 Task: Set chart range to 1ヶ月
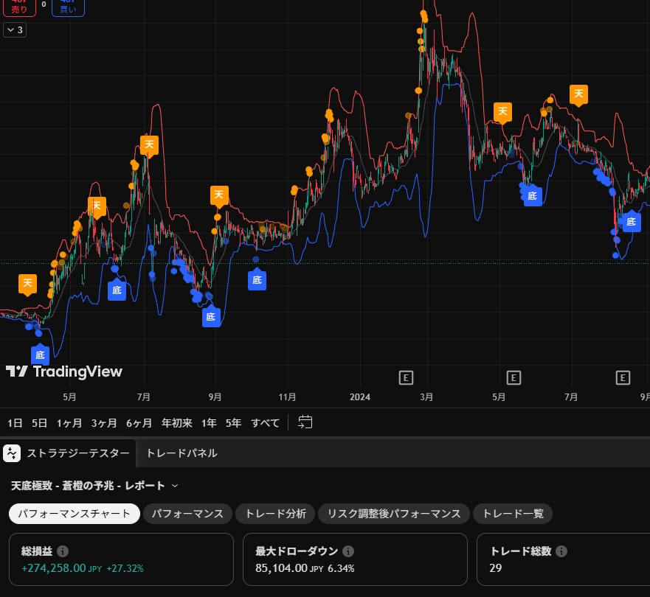69,423
